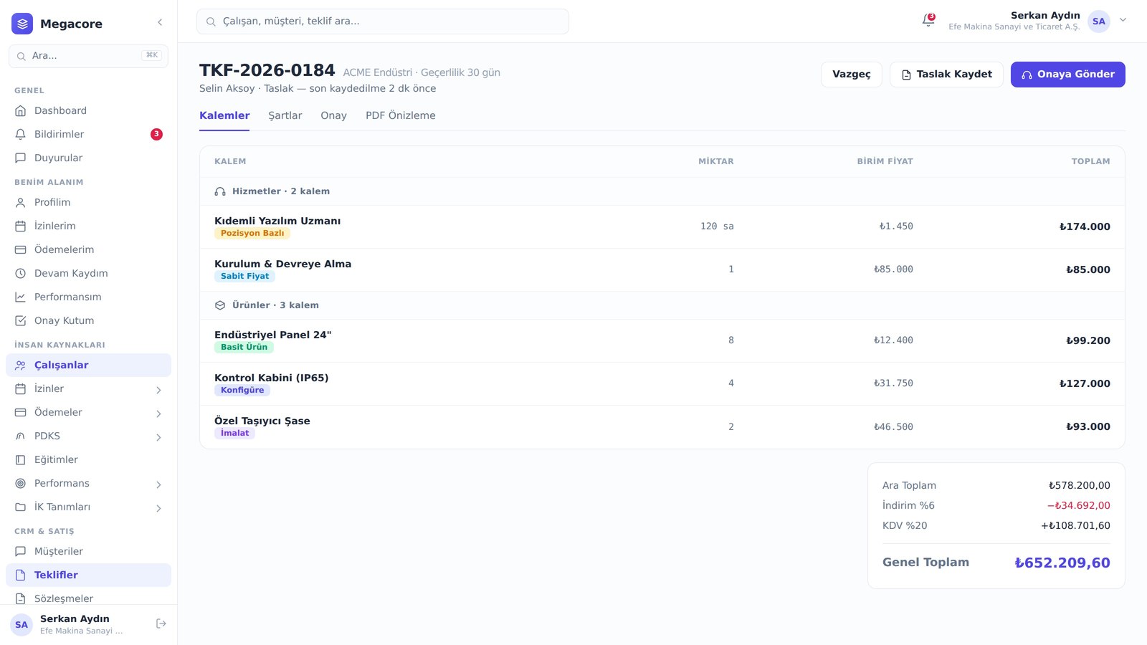This screenshot has width=1147, height=645.
Task: Switch to the Şartlar tab
Action: point(285,115)
